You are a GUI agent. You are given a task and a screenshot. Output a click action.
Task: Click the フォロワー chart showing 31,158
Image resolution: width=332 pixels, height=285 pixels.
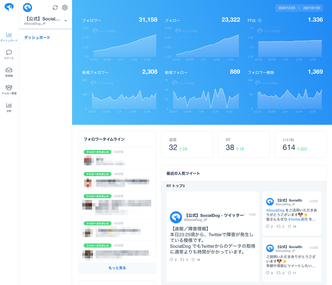(x=120, y=39)
